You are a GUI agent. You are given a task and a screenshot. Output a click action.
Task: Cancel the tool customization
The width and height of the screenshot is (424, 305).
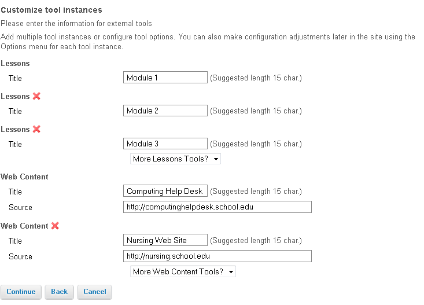(95, 292)
